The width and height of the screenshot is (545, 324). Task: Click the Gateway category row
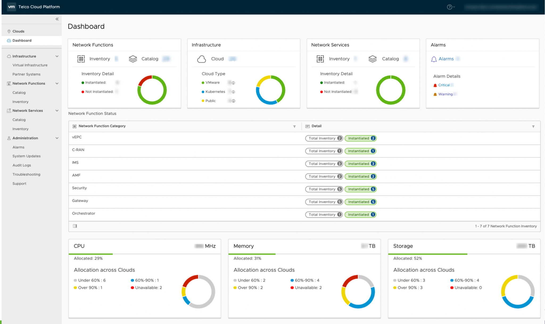pos(304,202)
